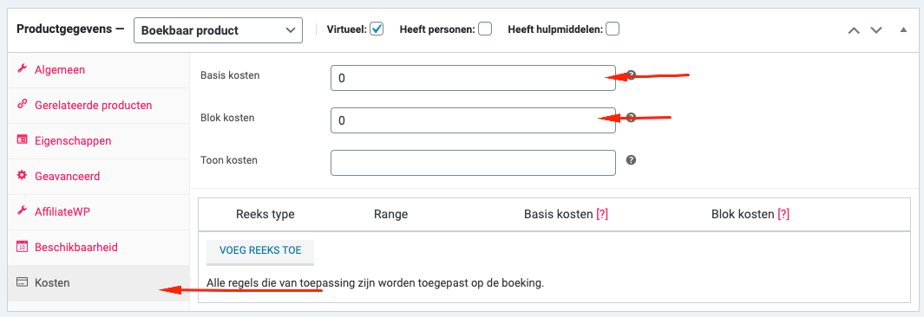Image resolution: width=924 pixels, height=317 pixels.
Task: Move the Productgegevens panel up
Action: [x=854, y=29]
